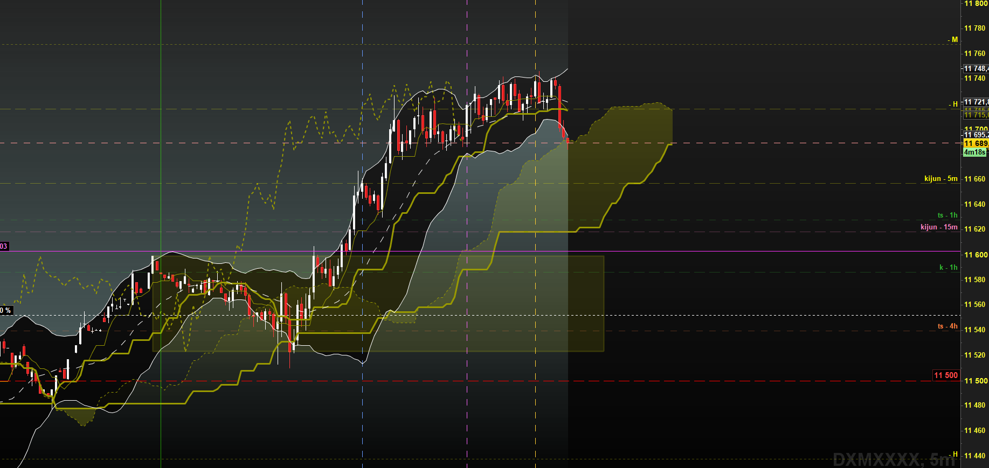Click the 11 580 price axis label
This screenshot has height=468, width=989.
(x=975, y=280)
